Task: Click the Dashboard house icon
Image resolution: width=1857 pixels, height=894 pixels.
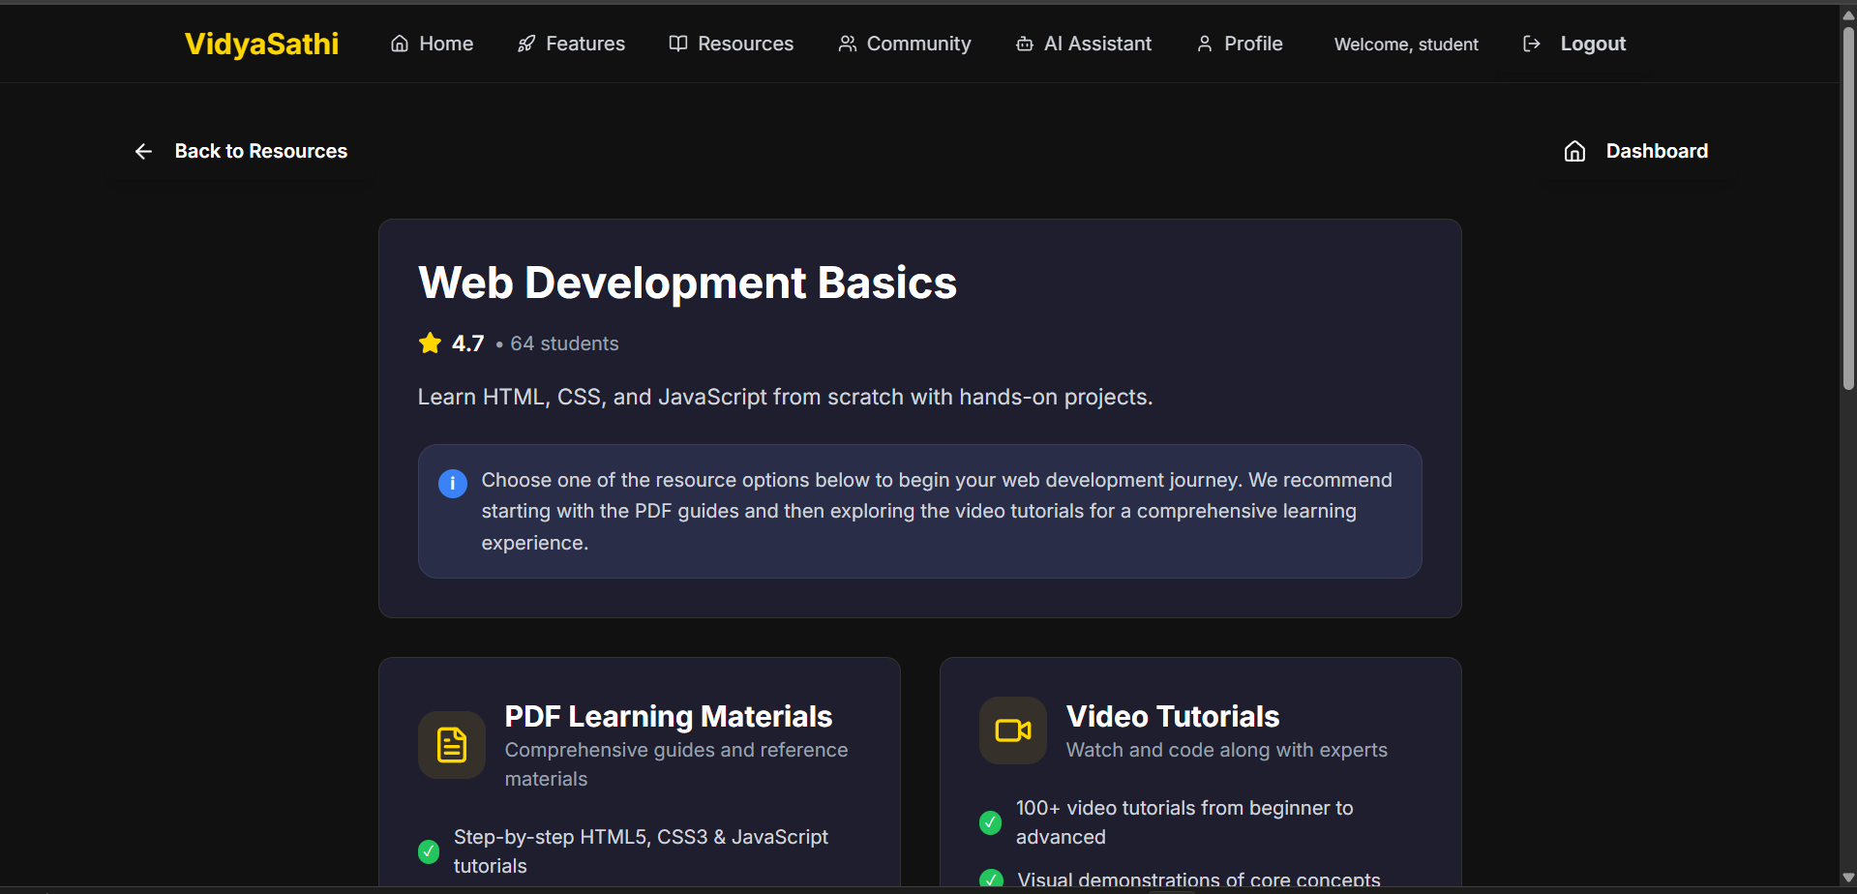Action: pos(1574,151)
